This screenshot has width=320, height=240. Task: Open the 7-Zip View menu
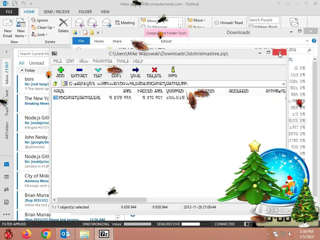[x=83, y=61]
